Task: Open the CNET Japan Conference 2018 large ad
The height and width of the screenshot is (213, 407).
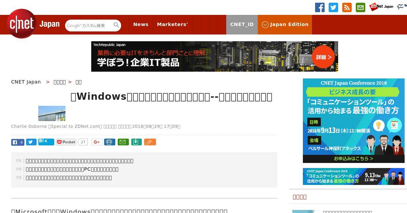Action: (x=354, y=121)
